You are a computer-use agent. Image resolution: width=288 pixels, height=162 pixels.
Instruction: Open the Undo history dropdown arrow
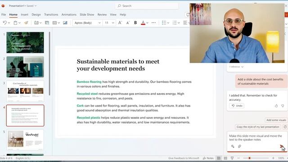(9, 23)
